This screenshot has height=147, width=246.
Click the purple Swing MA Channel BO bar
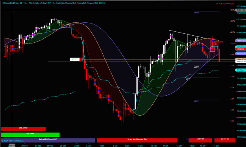pyautogui.click(x=48, y=140)
